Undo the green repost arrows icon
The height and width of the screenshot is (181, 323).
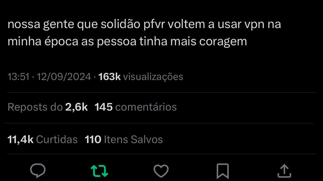click(x=99, y=171)
